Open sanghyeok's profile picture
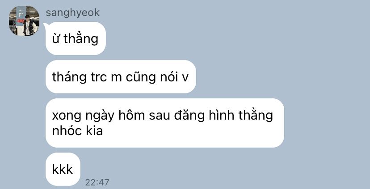 point(24,20)
